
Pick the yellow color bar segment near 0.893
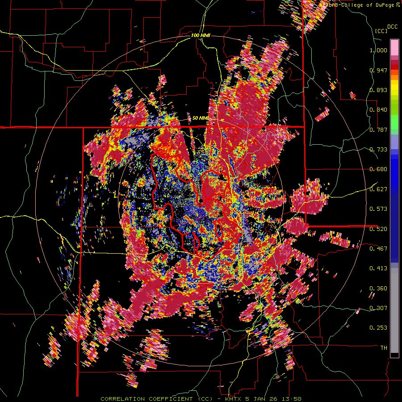394,88
